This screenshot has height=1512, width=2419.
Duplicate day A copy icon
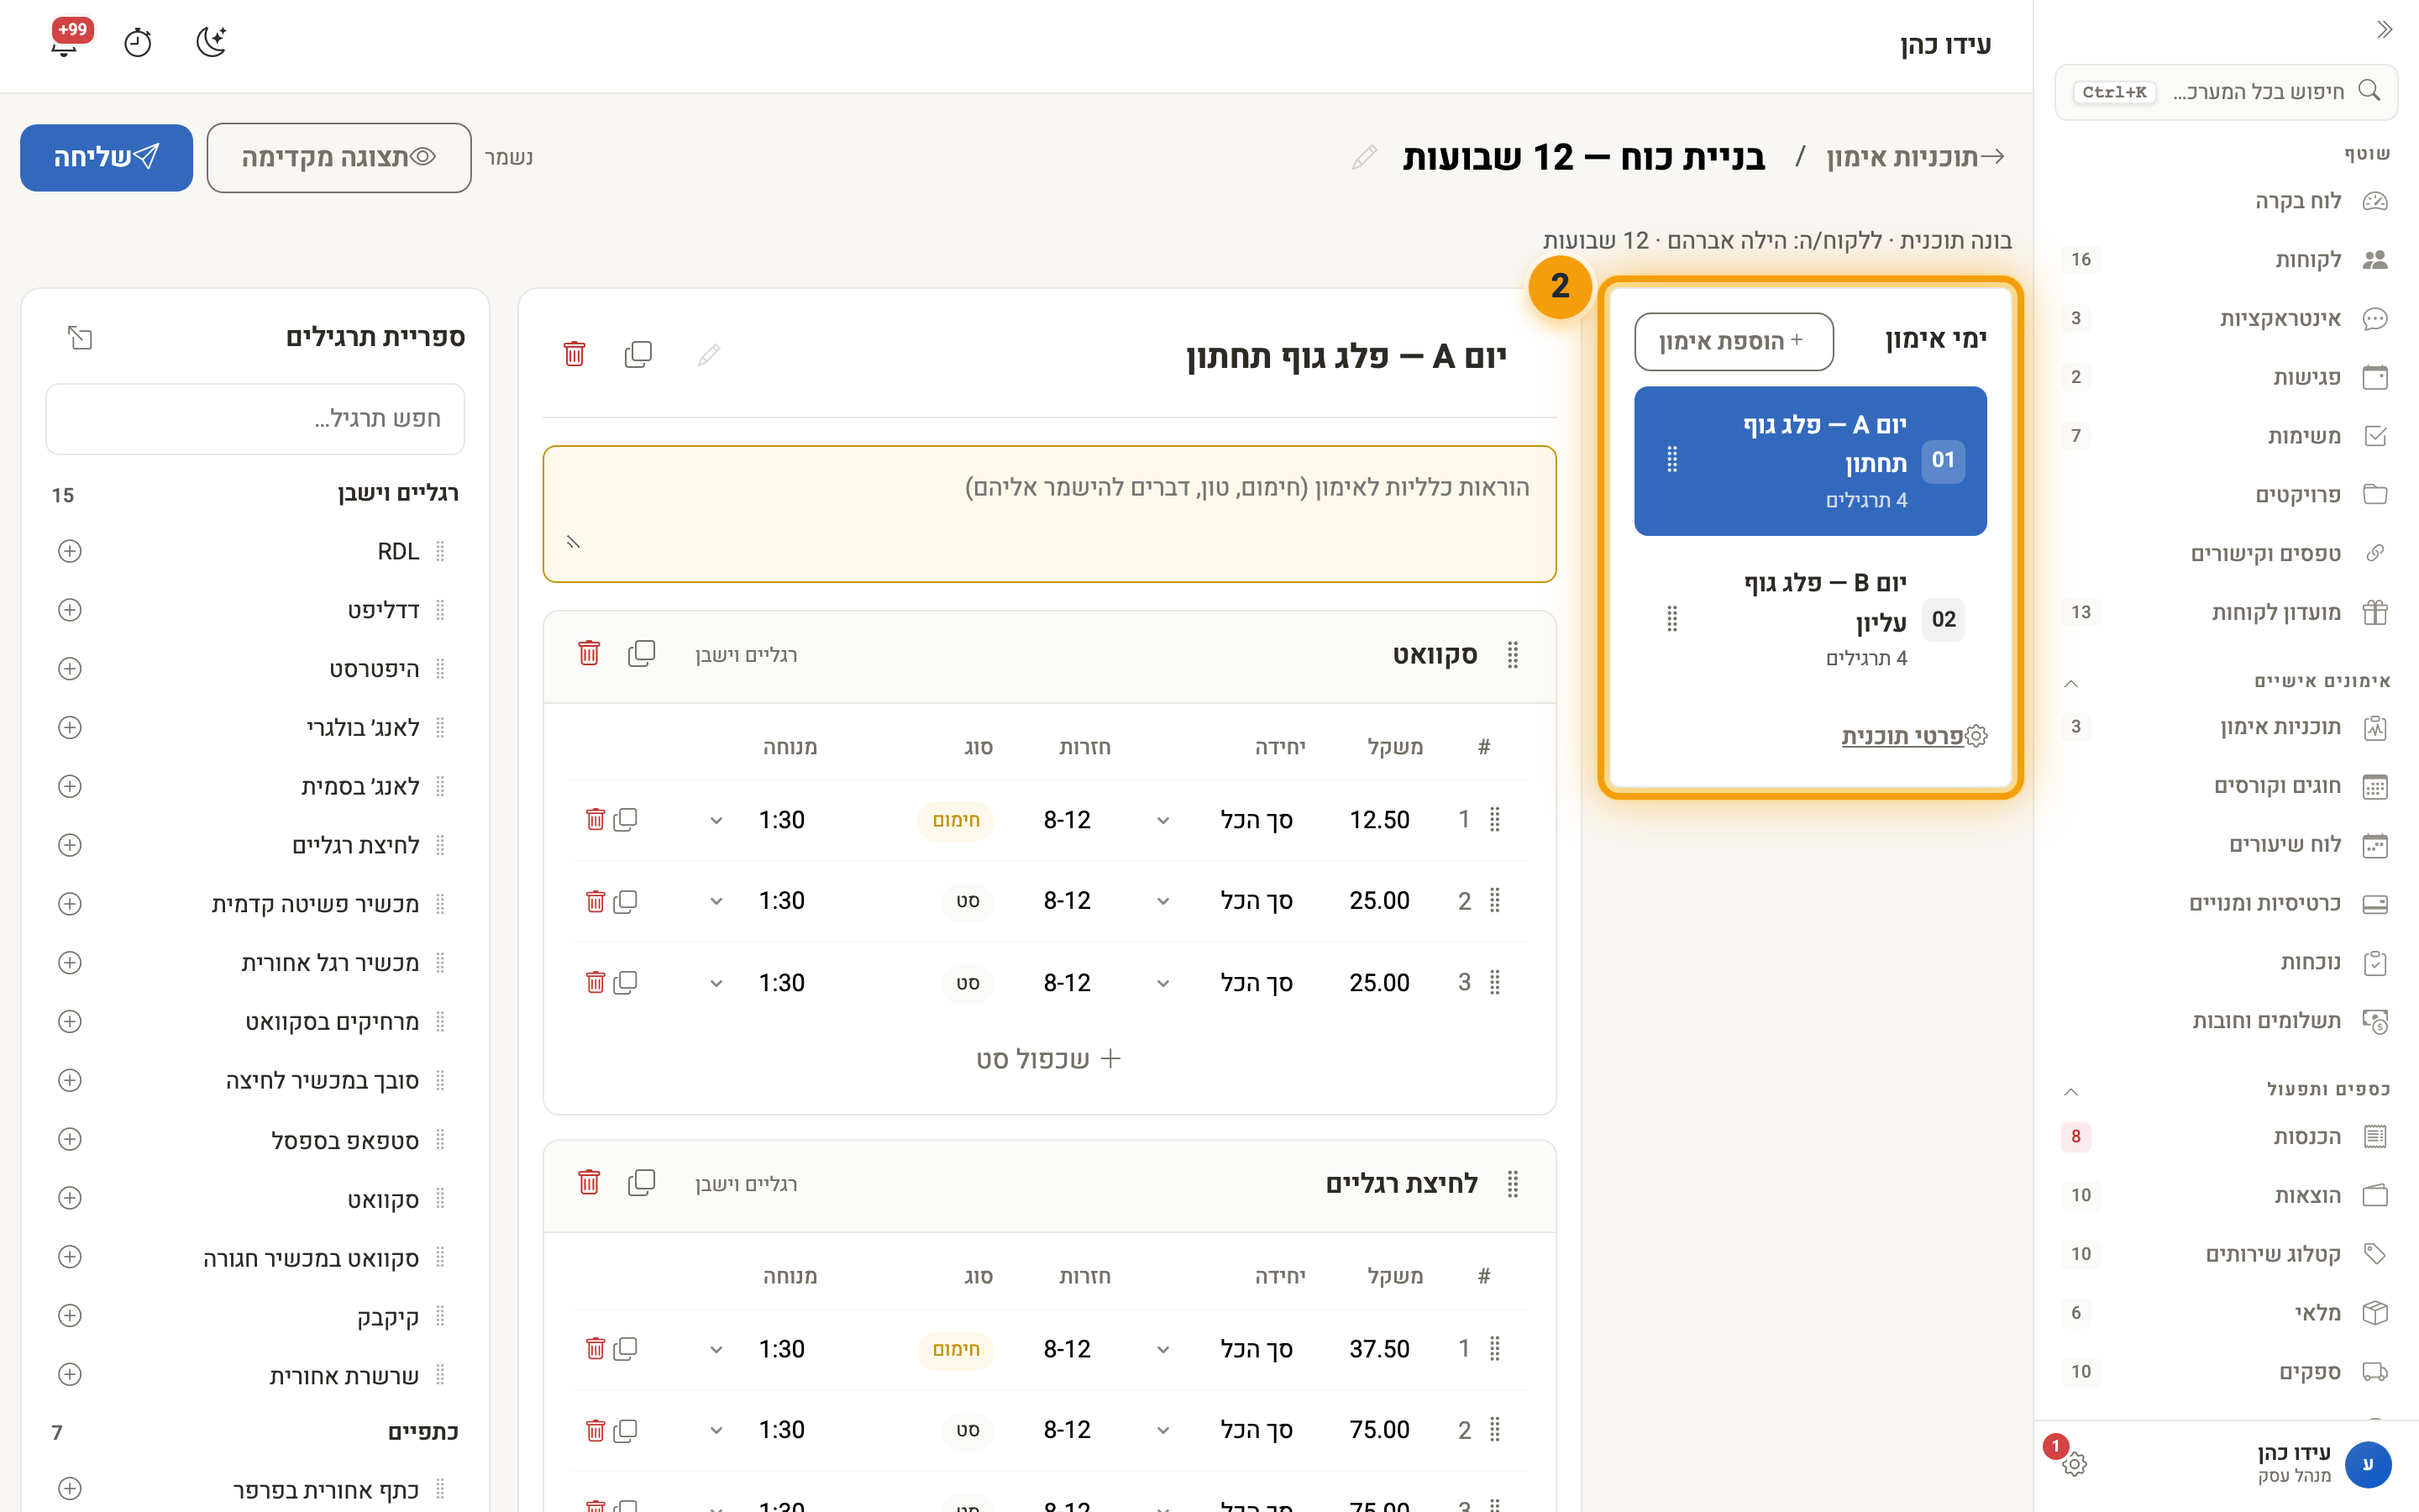click(x=638, y=354)
